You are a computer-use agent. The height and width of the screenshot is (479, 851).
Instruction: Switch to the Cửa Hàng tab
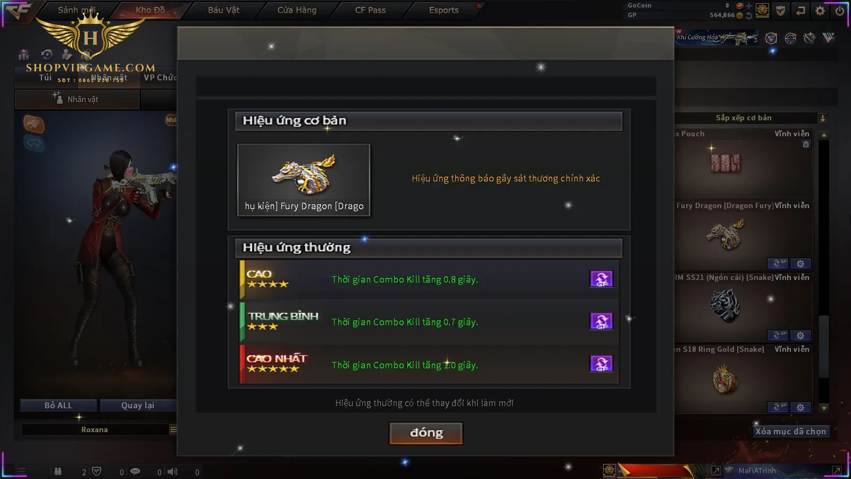pyautogui.click(x=297, y=10)
